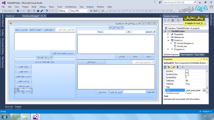Click the form's small icon in designer title bar

(x=11, y=23)
